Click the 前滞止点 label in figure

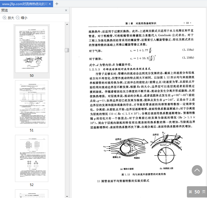[x=117, y=157]
